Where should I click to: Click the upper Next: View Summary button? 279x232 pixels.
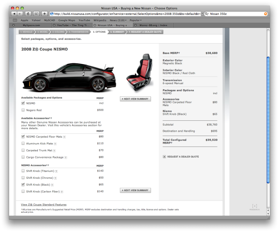coord(136,99)
